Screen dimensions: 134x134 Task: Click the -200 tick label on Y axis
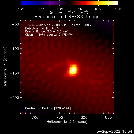click(x=14, y=98)
